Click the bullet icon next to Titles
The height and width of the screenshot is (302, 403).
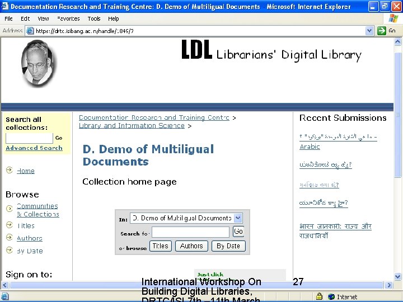click(x=10, y=225)
